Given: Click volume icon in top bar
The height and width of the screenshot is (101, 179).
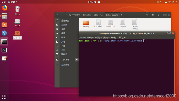Looking at the screenshot, I should [x=170, y=2].
